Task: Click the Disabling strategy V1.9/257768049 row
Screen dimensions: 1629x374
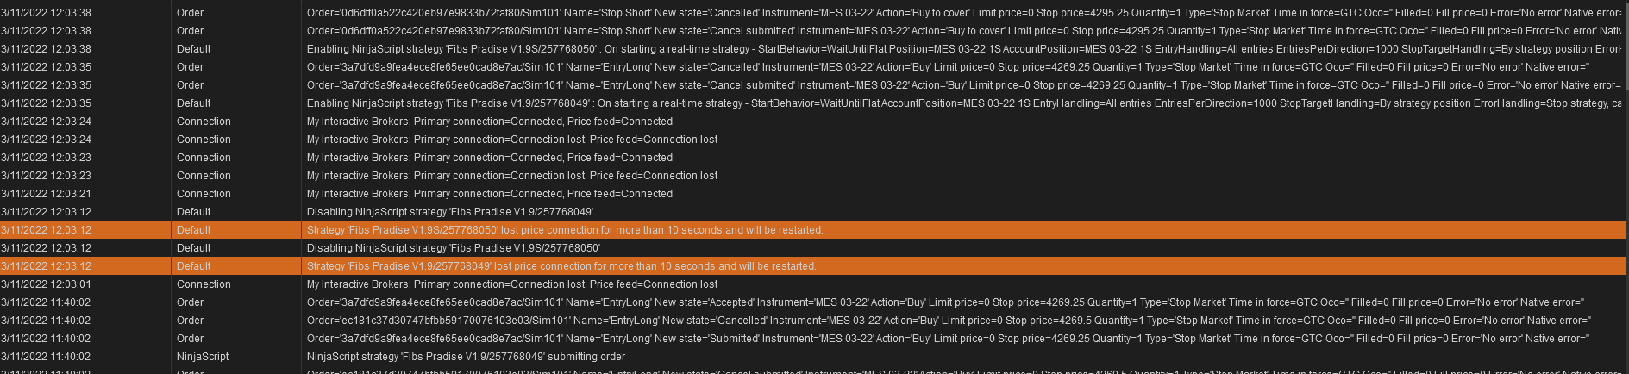Action: tap(450, 212)
